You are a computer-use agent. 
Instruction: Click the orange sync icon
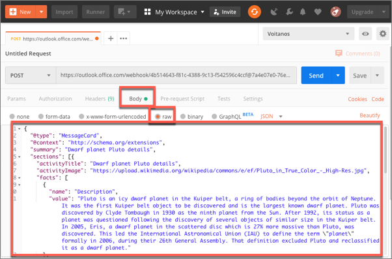(254, 12)
